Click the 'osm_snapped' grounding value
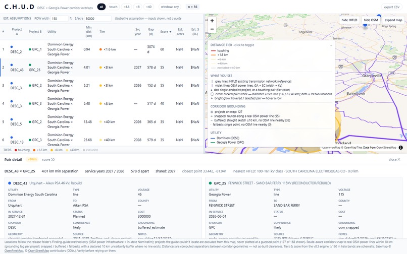The image size is (407, 254). (x=348, y=228)
